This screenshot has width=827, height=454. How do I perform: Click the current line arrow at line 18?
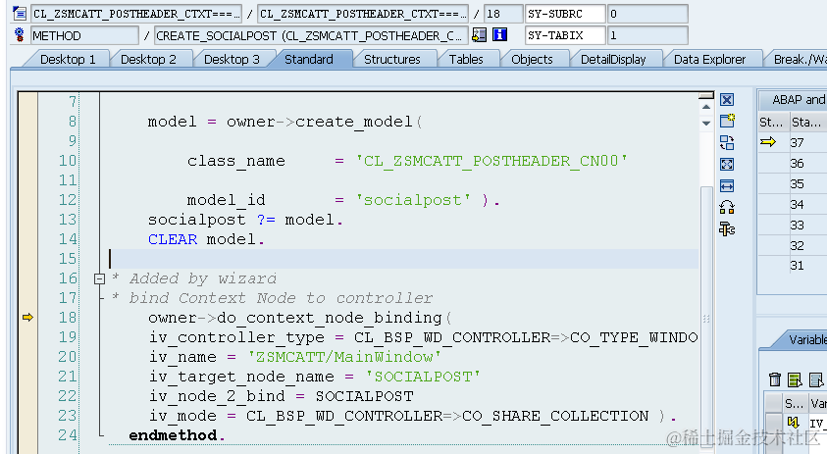[27, 317]
